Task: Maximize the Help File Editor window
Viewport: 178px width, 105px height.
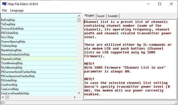Action: 159,4
